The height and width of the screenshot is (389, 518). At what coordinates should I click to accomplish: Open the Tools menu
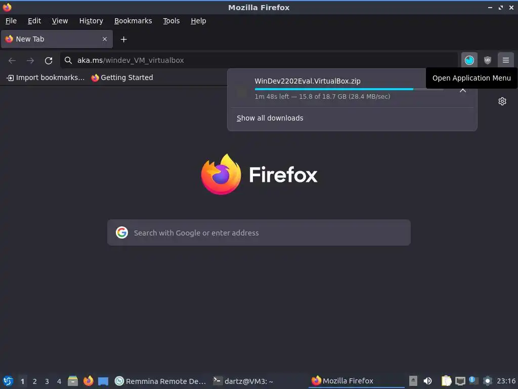pos(171,21)
